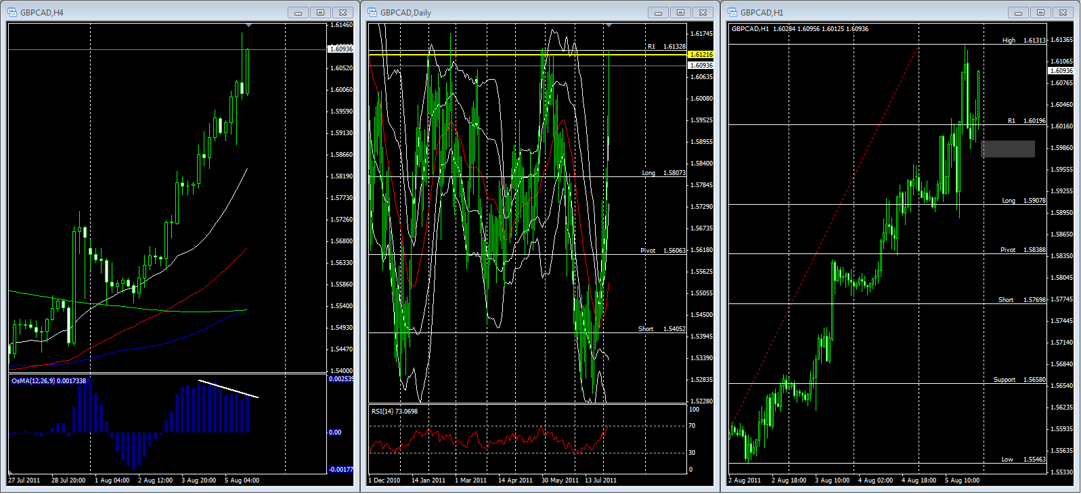This screenshot has width=1081, height=494.
Task: Maximize the GBPCAD,H4 chart window
Action: [321, 12]
